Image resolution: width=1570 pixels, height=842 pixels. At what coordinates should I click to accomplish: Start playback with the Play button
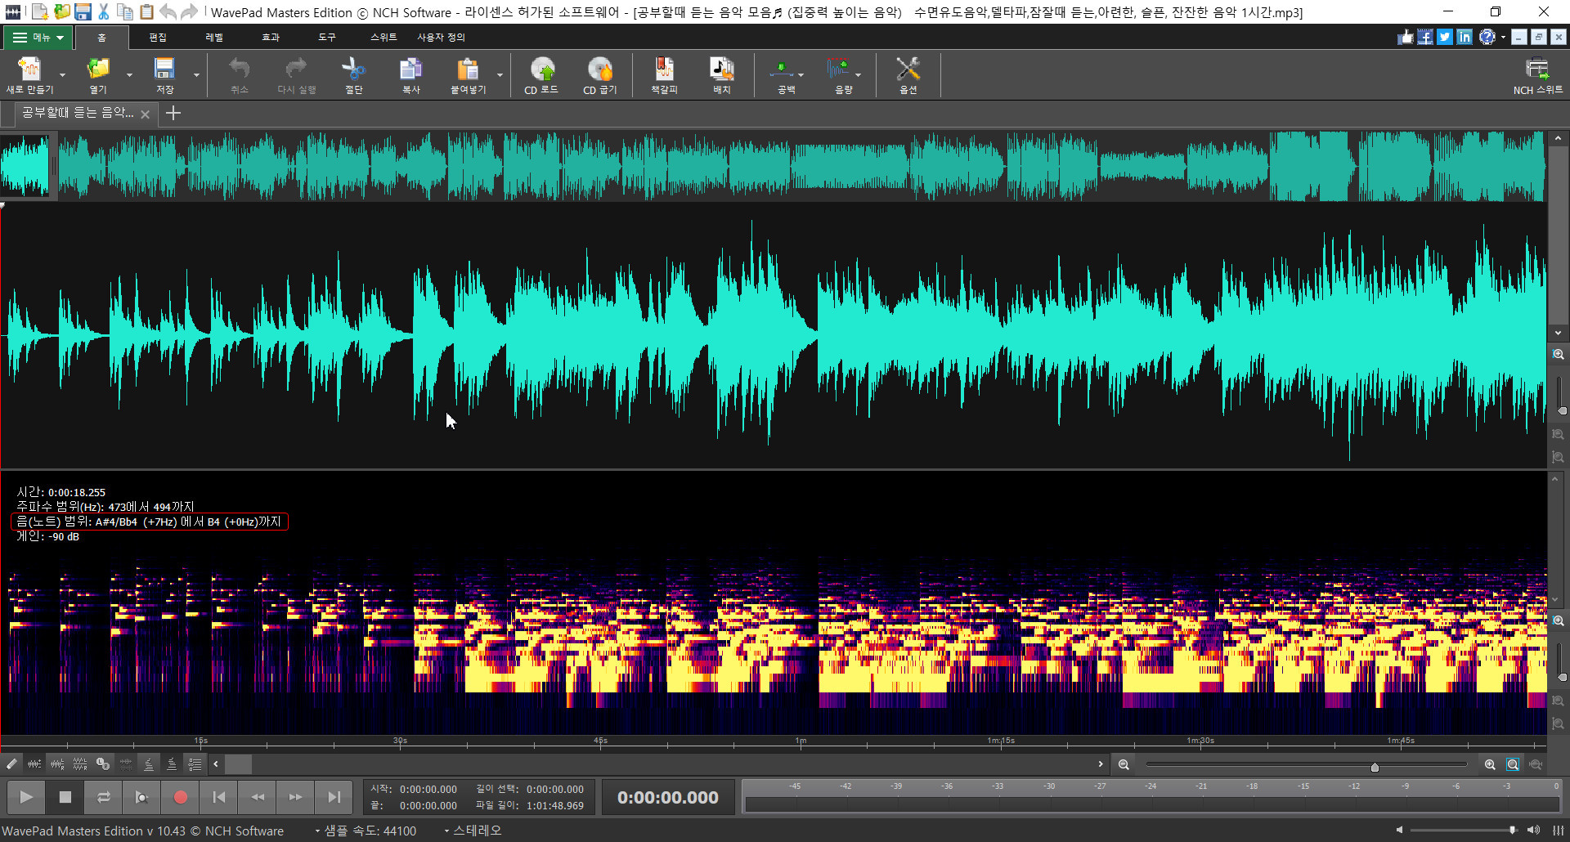coord(26,797)
